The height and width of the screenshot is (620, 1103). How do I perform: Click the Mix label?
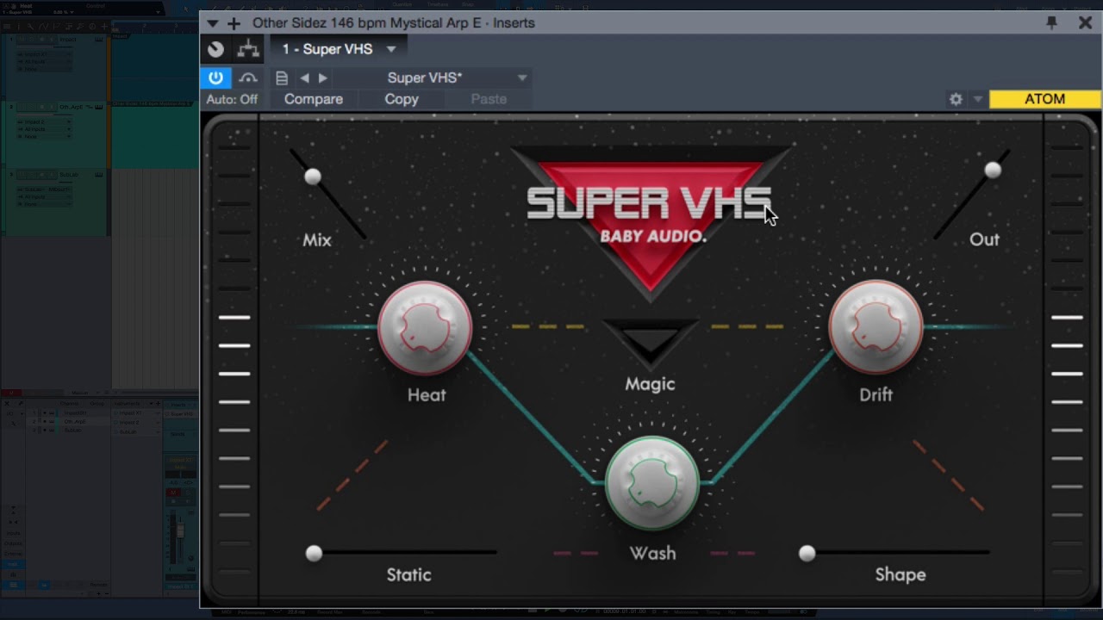click(316, 240)
